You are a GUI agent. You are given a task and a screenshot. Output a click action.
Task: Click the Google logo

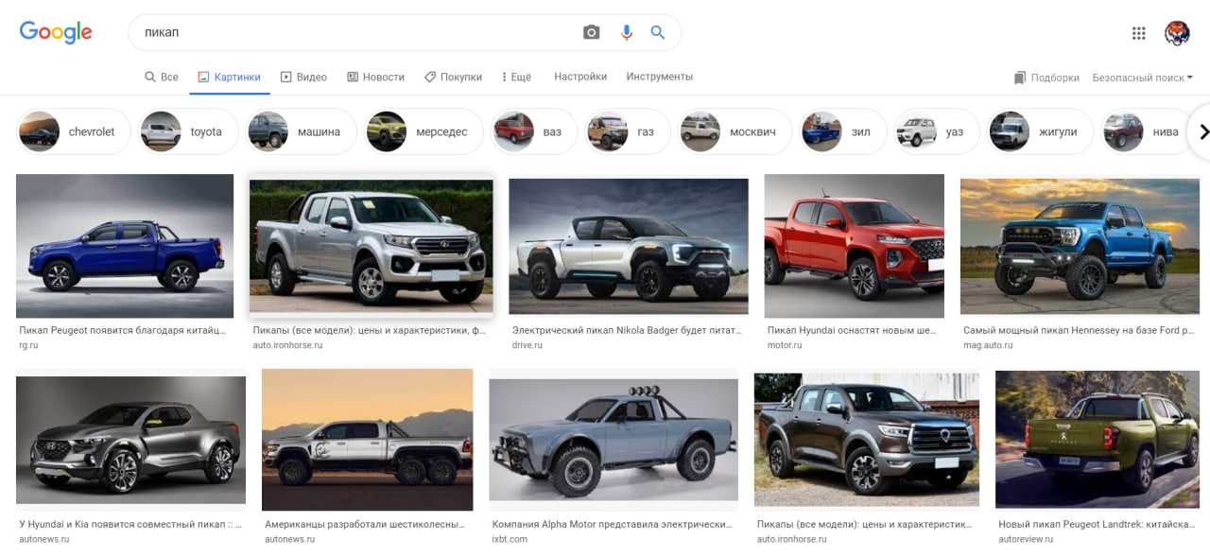pos(56,32)
